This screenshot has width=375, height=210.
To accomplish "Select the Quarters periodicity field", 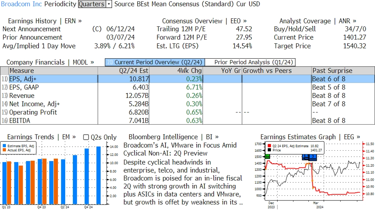I will (92, 4).
